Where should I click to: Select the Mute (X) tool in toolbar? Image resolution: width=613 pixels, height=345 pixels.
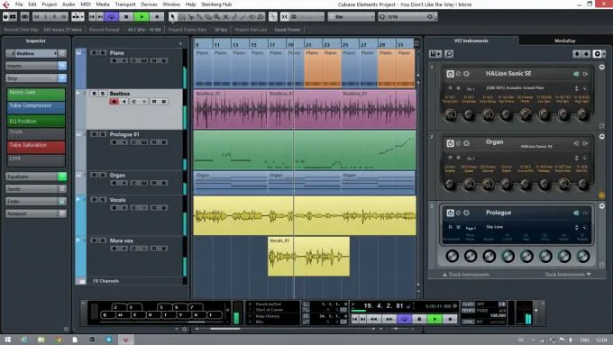tap(225, 17)
